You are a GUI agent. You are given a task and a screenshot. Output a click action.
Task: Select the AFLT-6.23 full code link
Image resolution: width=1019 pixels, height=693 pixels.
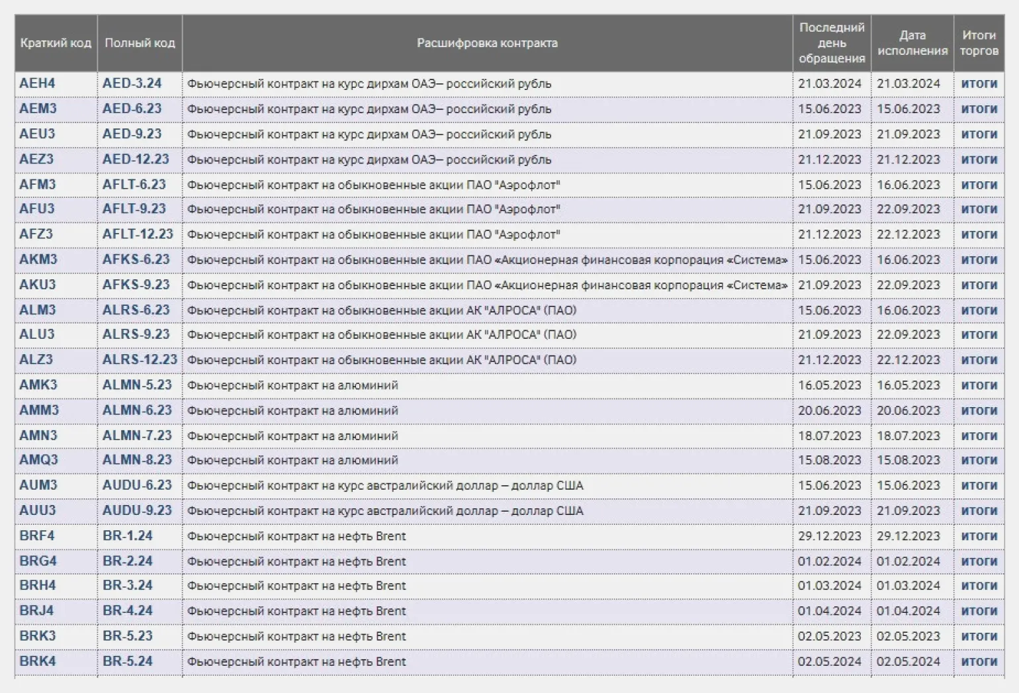134,185
